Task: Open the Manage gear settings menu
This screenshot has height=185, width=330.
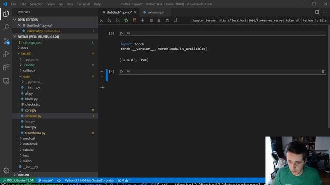Action: [6, 170]
